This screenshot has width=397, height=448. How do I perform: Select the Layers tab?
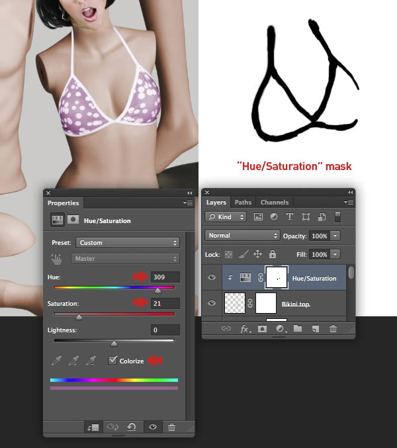[216, 202]
